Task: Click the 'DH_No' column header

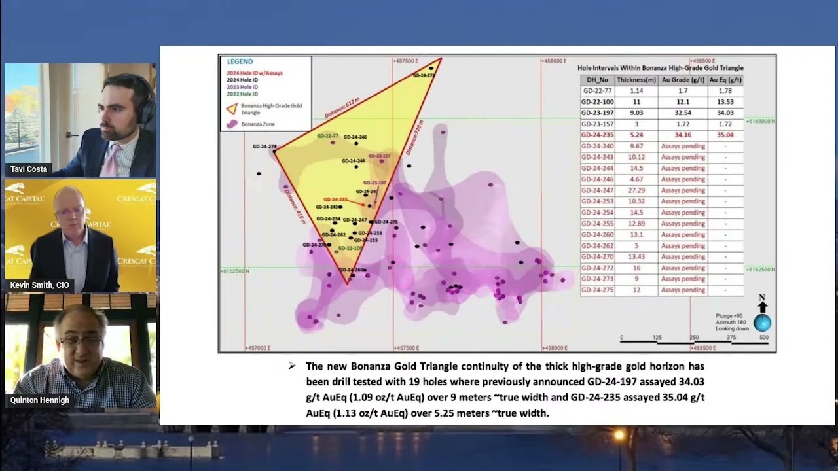Action: 596,80
